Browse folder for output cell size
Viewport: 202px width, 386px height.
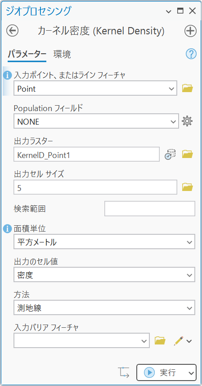188,187
